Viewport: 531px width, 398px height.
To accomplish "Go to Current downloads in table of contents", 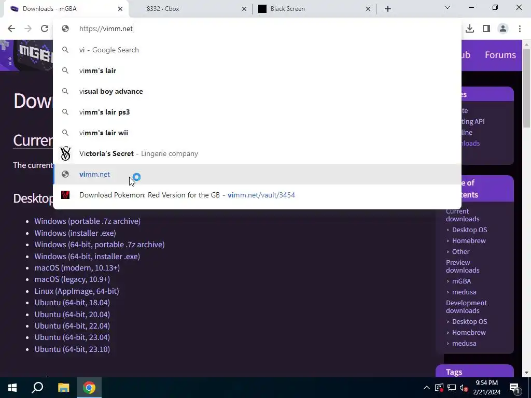I will [x=463, y=215].
